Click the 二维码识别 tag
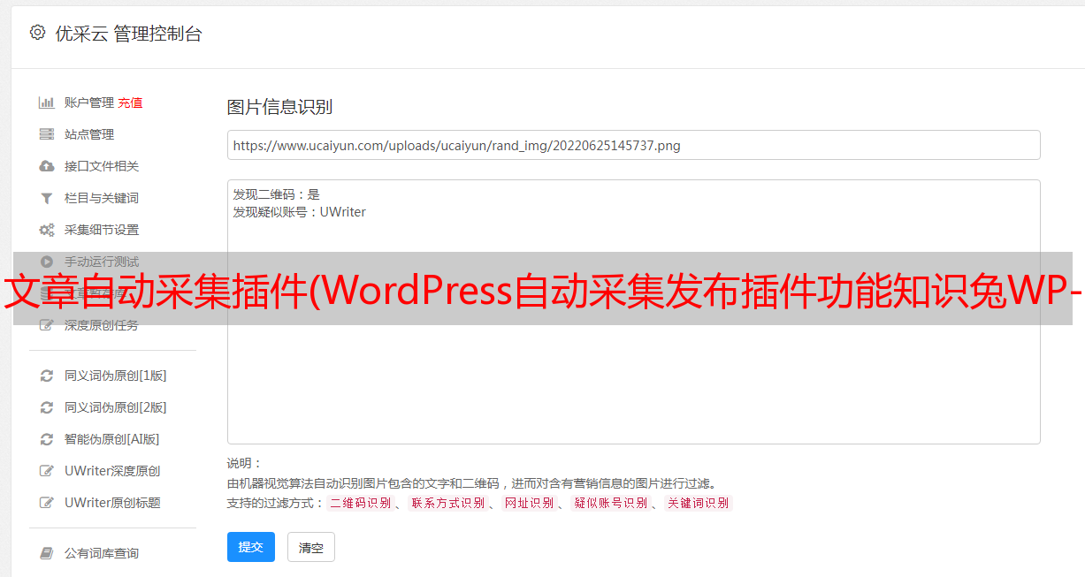Viewport: 1085px width, 577px height. coord(360,503)
